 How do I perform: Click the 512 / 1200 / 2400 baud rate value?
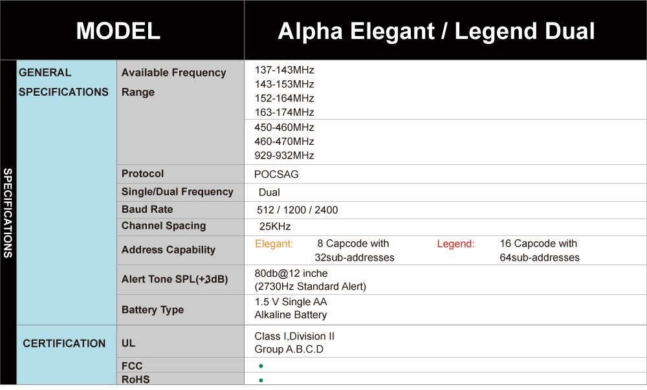297,210
